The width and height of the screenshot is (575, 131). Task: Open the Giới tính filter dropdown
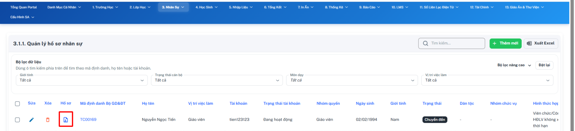tap(82, 80)
